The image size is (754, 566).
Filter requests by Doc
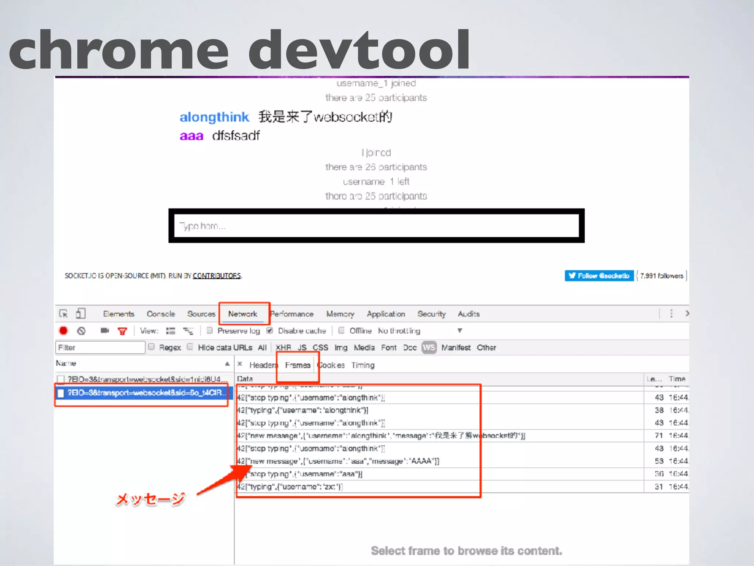[x=410, y=347]
